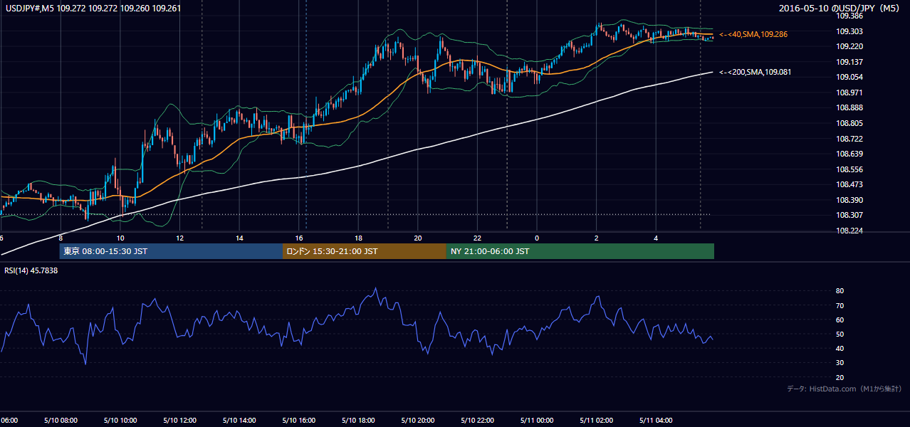Click price axis value 108.390

(849, 201)
